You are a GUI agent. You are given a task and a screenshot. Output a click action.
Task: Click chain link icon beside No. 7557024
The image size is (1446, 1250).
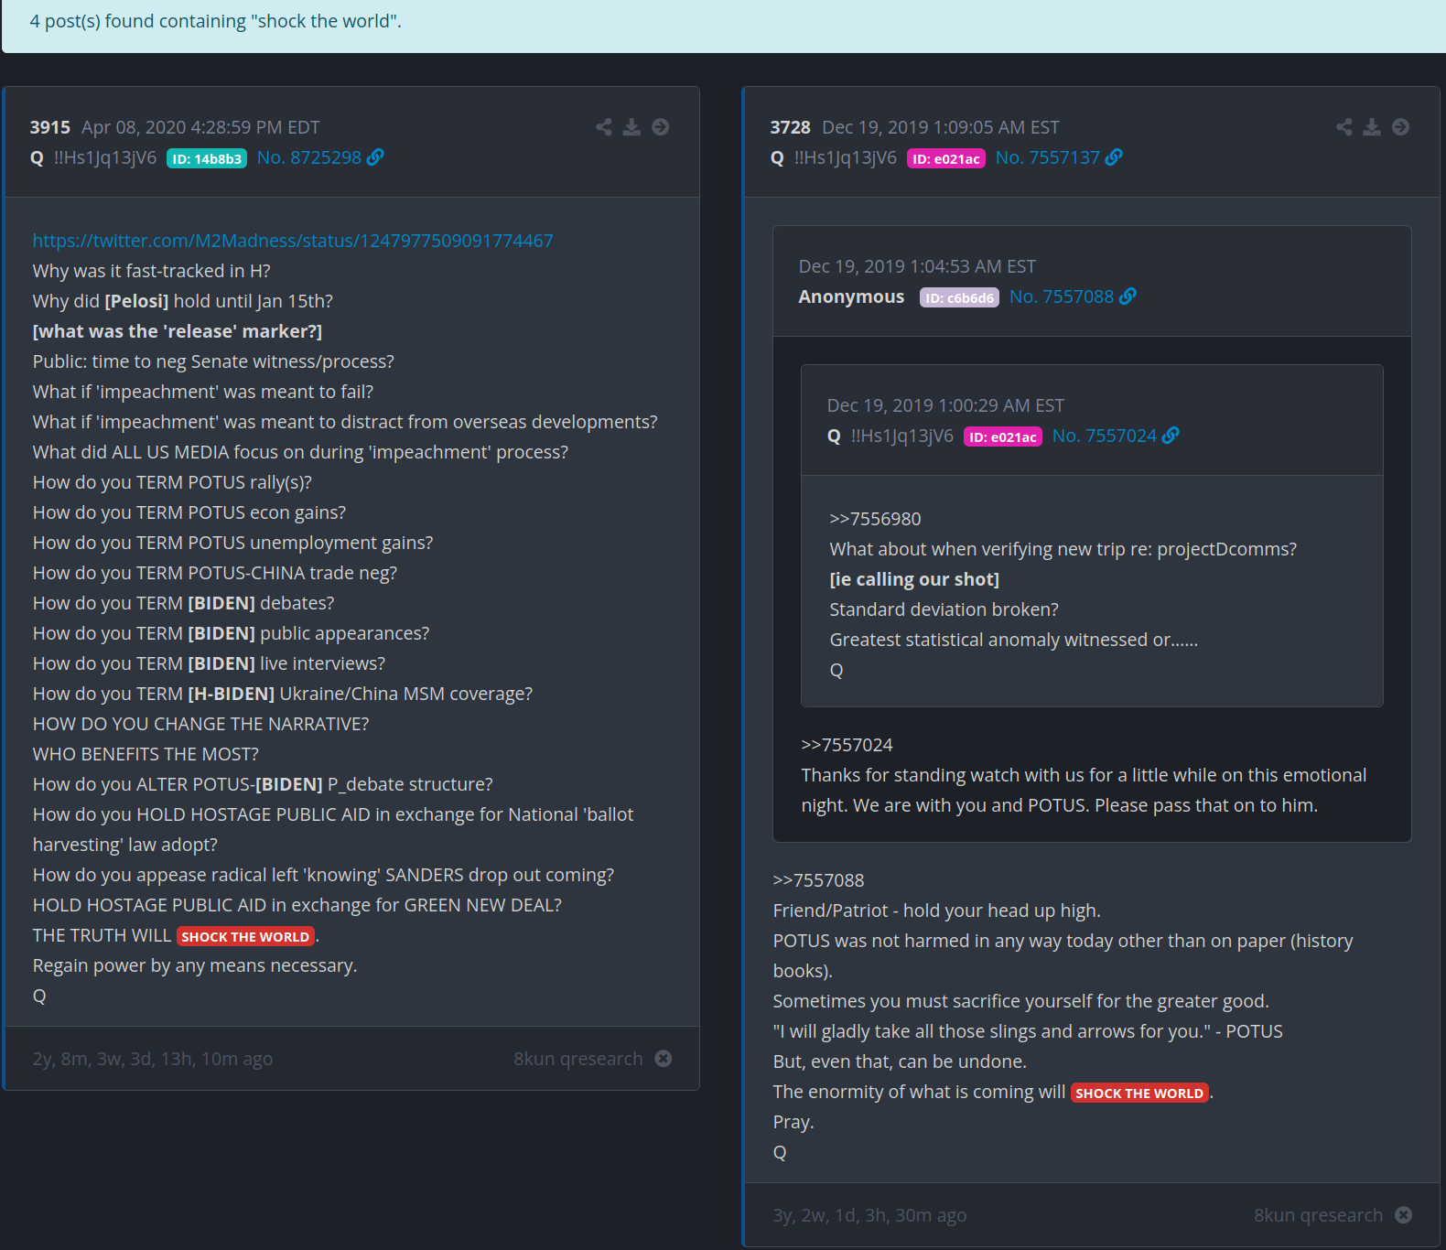coord(1171,436)
